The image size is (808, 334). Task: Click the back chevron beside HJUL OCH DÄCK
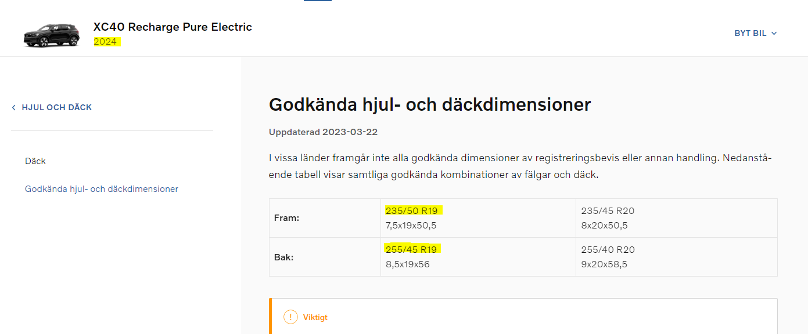coord(14,107)
